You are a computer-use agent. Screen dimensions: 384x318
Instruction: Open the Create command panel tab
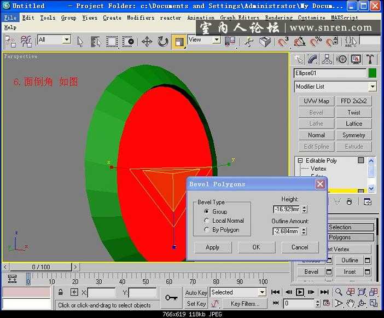click(x=299, y=59)
